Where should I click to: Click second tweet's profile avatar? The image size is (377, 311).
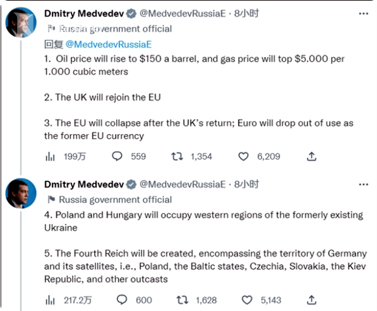(x=21, y=193)
